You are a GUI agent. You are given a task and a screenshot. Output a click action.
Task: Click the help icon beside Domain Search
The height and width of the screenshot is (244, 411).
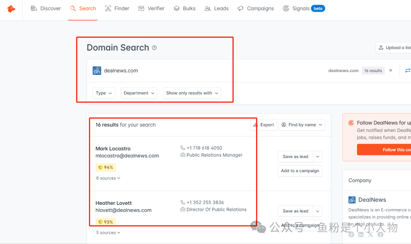tap(154, 48)
